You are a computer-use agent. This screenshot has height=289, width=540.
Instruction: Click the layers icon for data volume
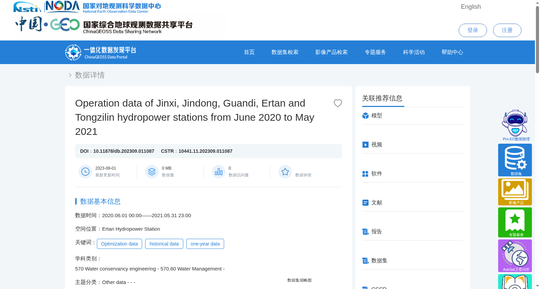pos(152,172)
